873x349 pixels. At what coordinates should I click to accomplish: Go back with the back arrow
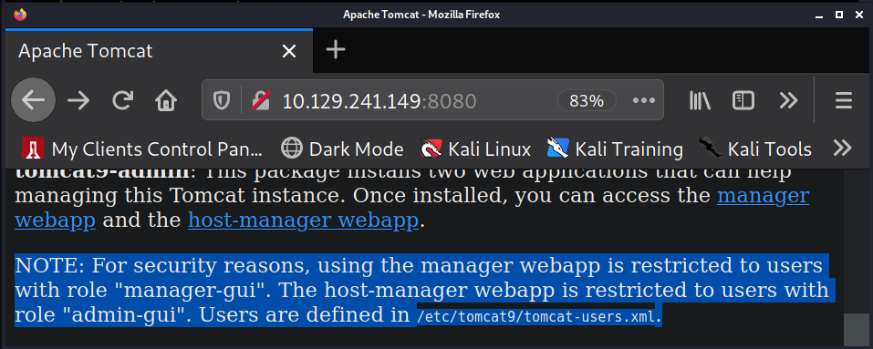tap(34, 100)
